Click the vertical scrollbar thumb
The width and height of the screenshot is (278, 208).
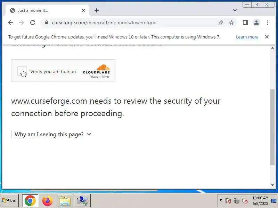pos(272,127)
